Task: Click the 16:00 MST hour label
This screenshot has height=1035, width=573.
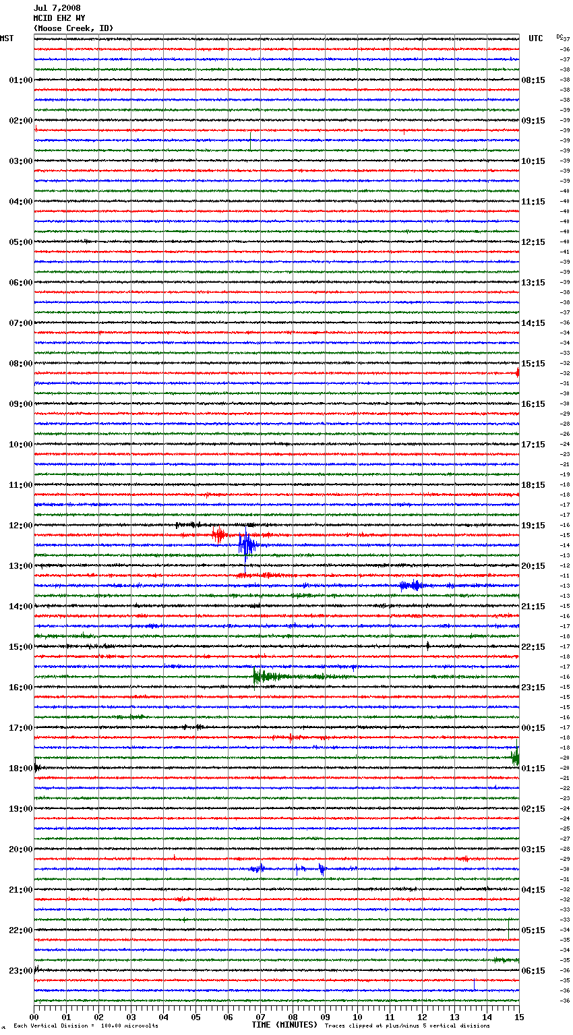Action: (21, 688)
